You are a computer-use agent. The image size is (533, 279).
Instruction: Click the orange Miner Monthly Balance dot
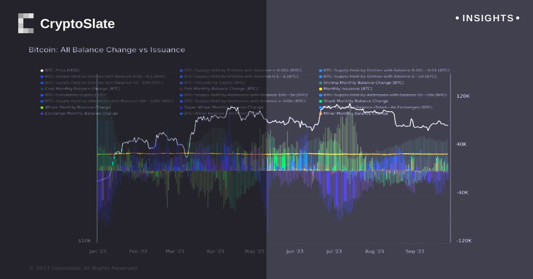click(320, 114)
